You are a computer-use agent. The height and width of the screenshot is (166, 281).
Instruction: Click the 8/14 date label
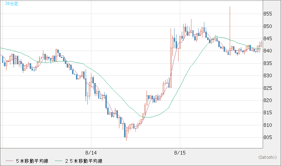pyautogui.click(x=91, y=153)
